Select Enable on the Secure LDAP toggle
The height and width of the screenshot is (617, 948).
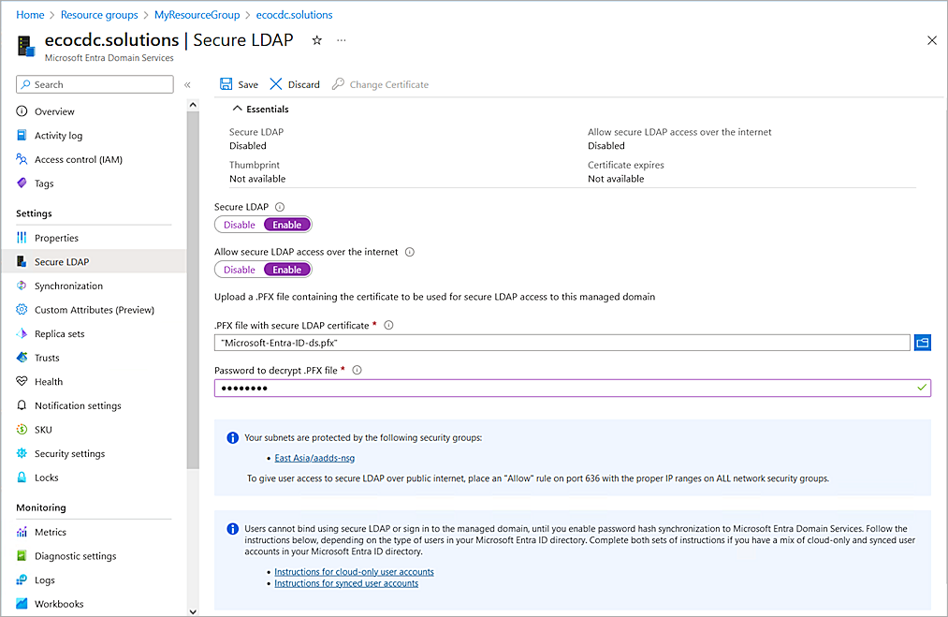[x=286, y=225]
